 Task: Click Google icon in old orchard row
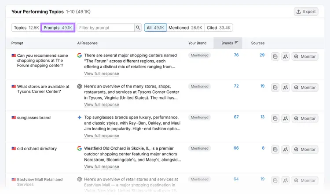point(79,148)
